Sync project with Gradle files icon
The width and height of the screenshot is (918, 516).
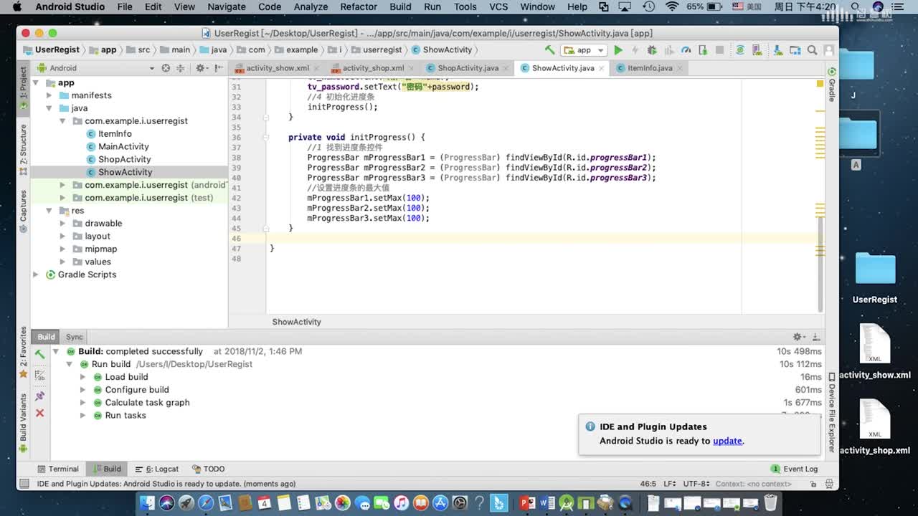[740, 50]
